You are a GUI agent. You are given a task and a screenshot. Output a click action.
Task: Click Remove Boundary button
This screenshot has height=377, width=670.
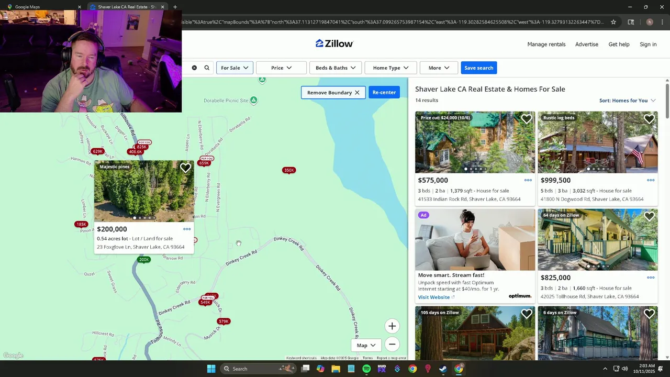(333, 93)
